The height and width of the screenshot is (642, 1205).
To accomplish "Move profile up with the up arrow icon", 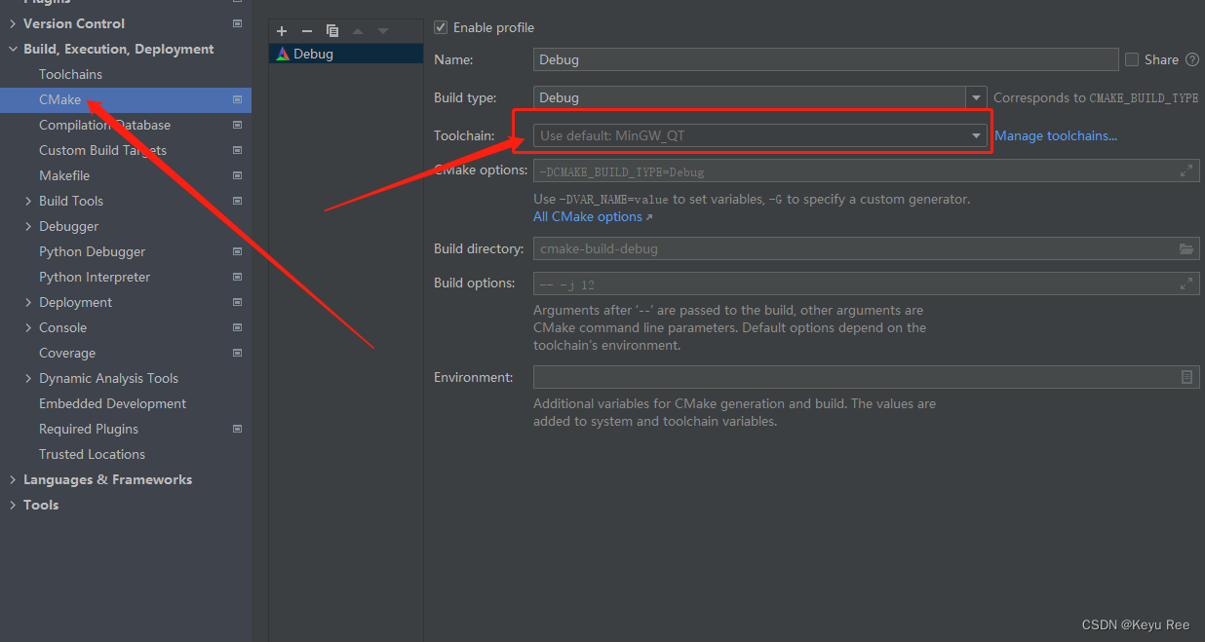I will (360, 30).
